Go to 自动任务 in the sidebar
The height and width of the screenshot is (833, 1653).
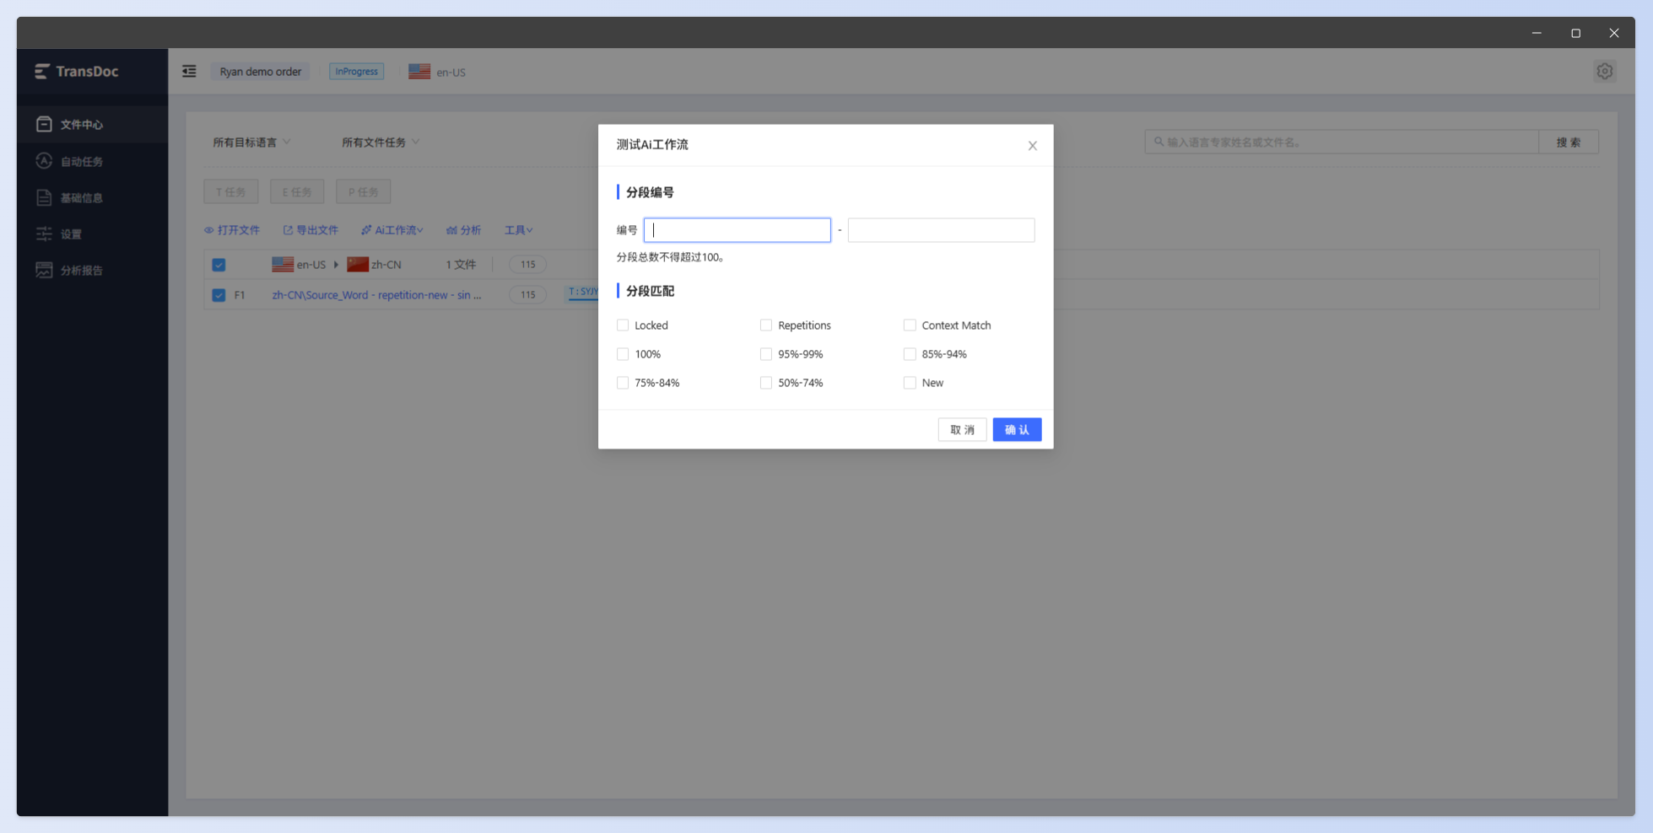(93, 161)
